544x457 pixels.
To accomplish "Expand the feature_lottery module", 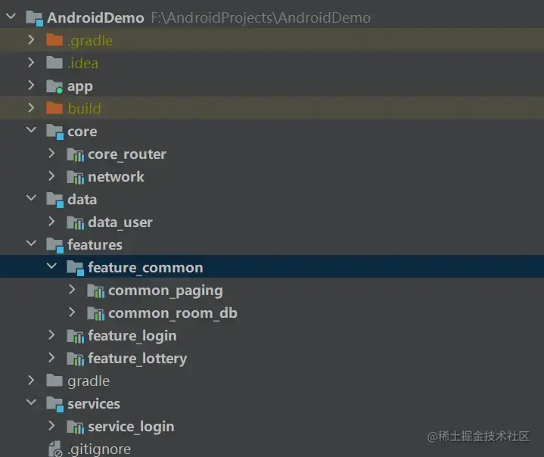I will pos(51,357).
